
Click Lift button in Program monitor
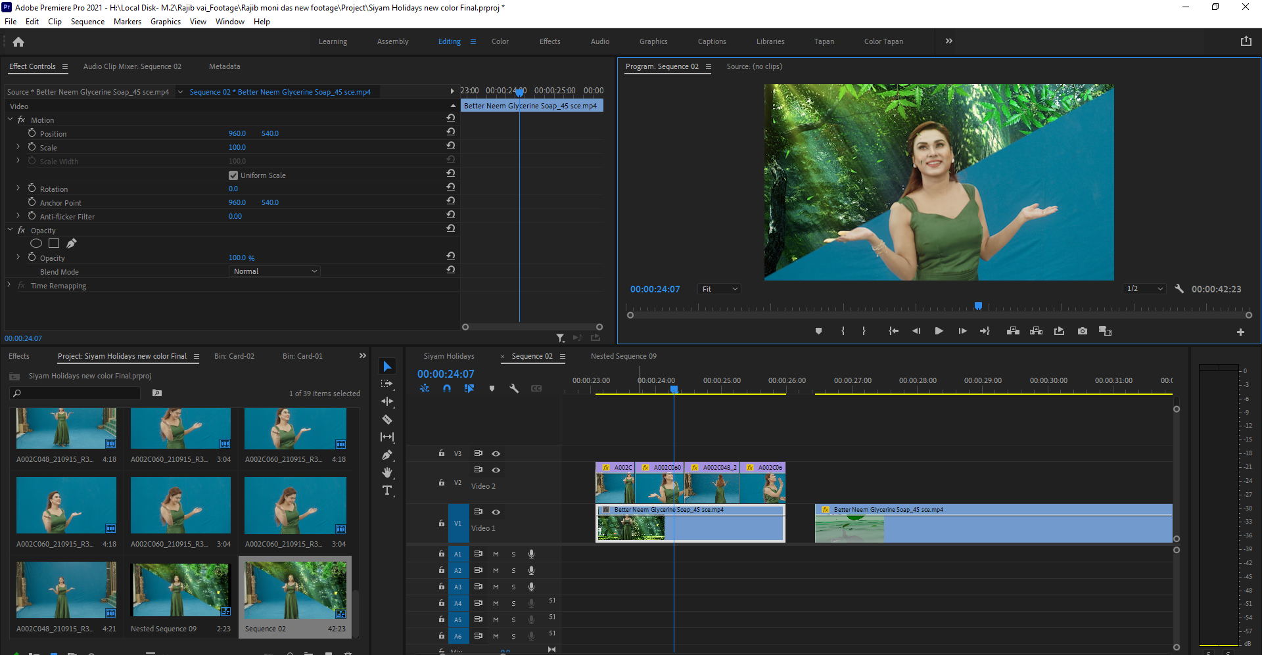tap(1013, 331)
